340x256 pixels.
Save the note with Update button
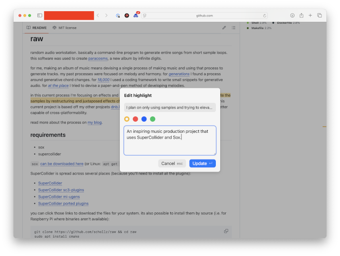point(202,163)
